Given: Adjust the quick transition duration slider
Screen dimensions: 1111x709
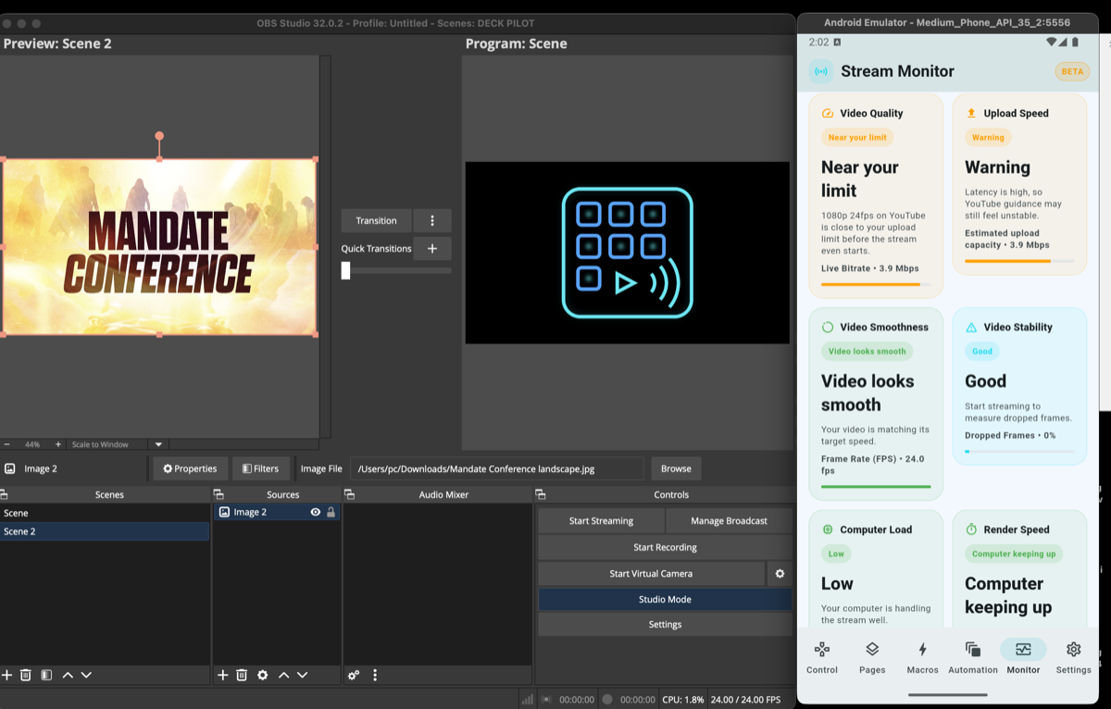Looking at the screenshot, I should tap(346, 269).
